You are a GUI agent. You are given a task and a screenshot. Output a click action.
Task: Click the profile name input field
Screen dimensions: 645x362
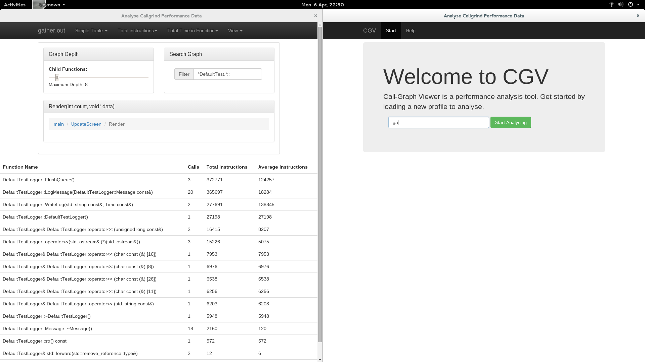pos(438,122)
